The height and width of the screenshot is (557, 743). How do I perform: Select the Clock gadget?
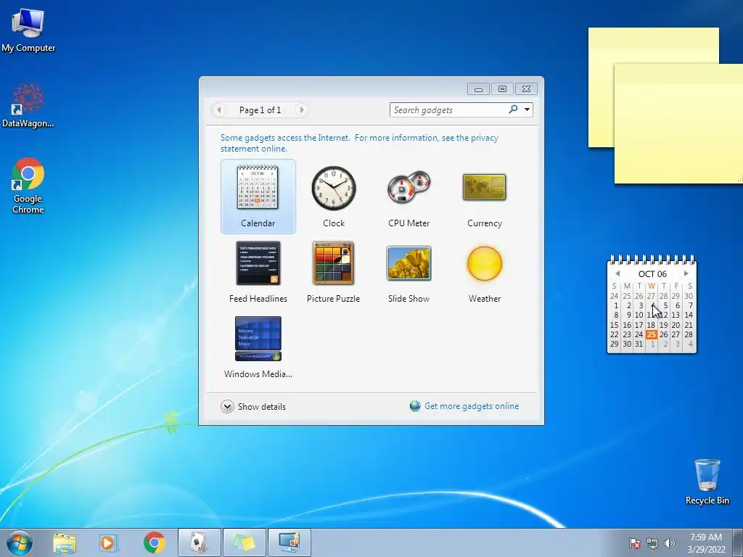[x=334, y=197]
